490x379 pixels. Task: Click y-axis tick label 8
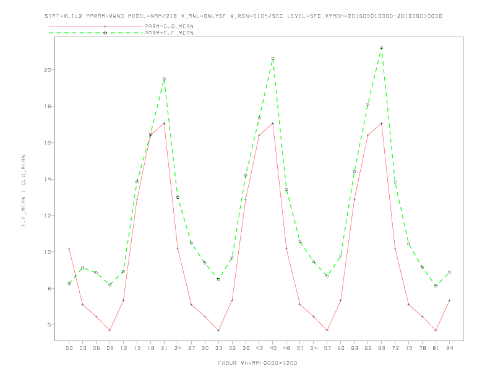pos(49,289)
